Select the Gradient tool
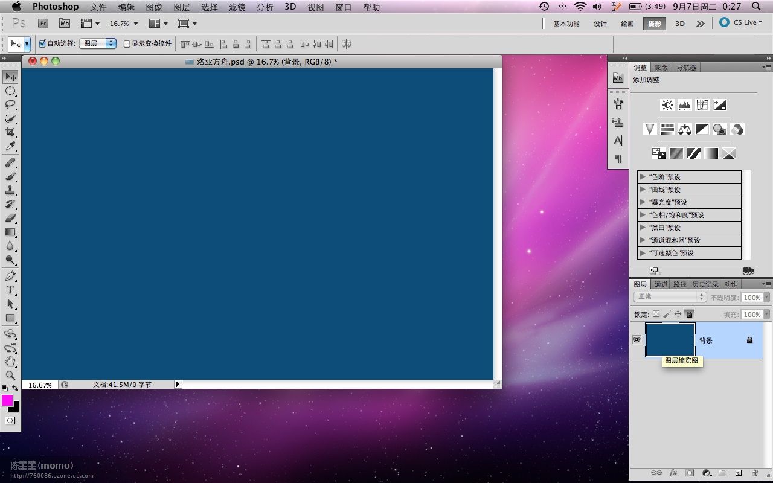The width and height of the screenshot is (773, 483). point(10,232)
